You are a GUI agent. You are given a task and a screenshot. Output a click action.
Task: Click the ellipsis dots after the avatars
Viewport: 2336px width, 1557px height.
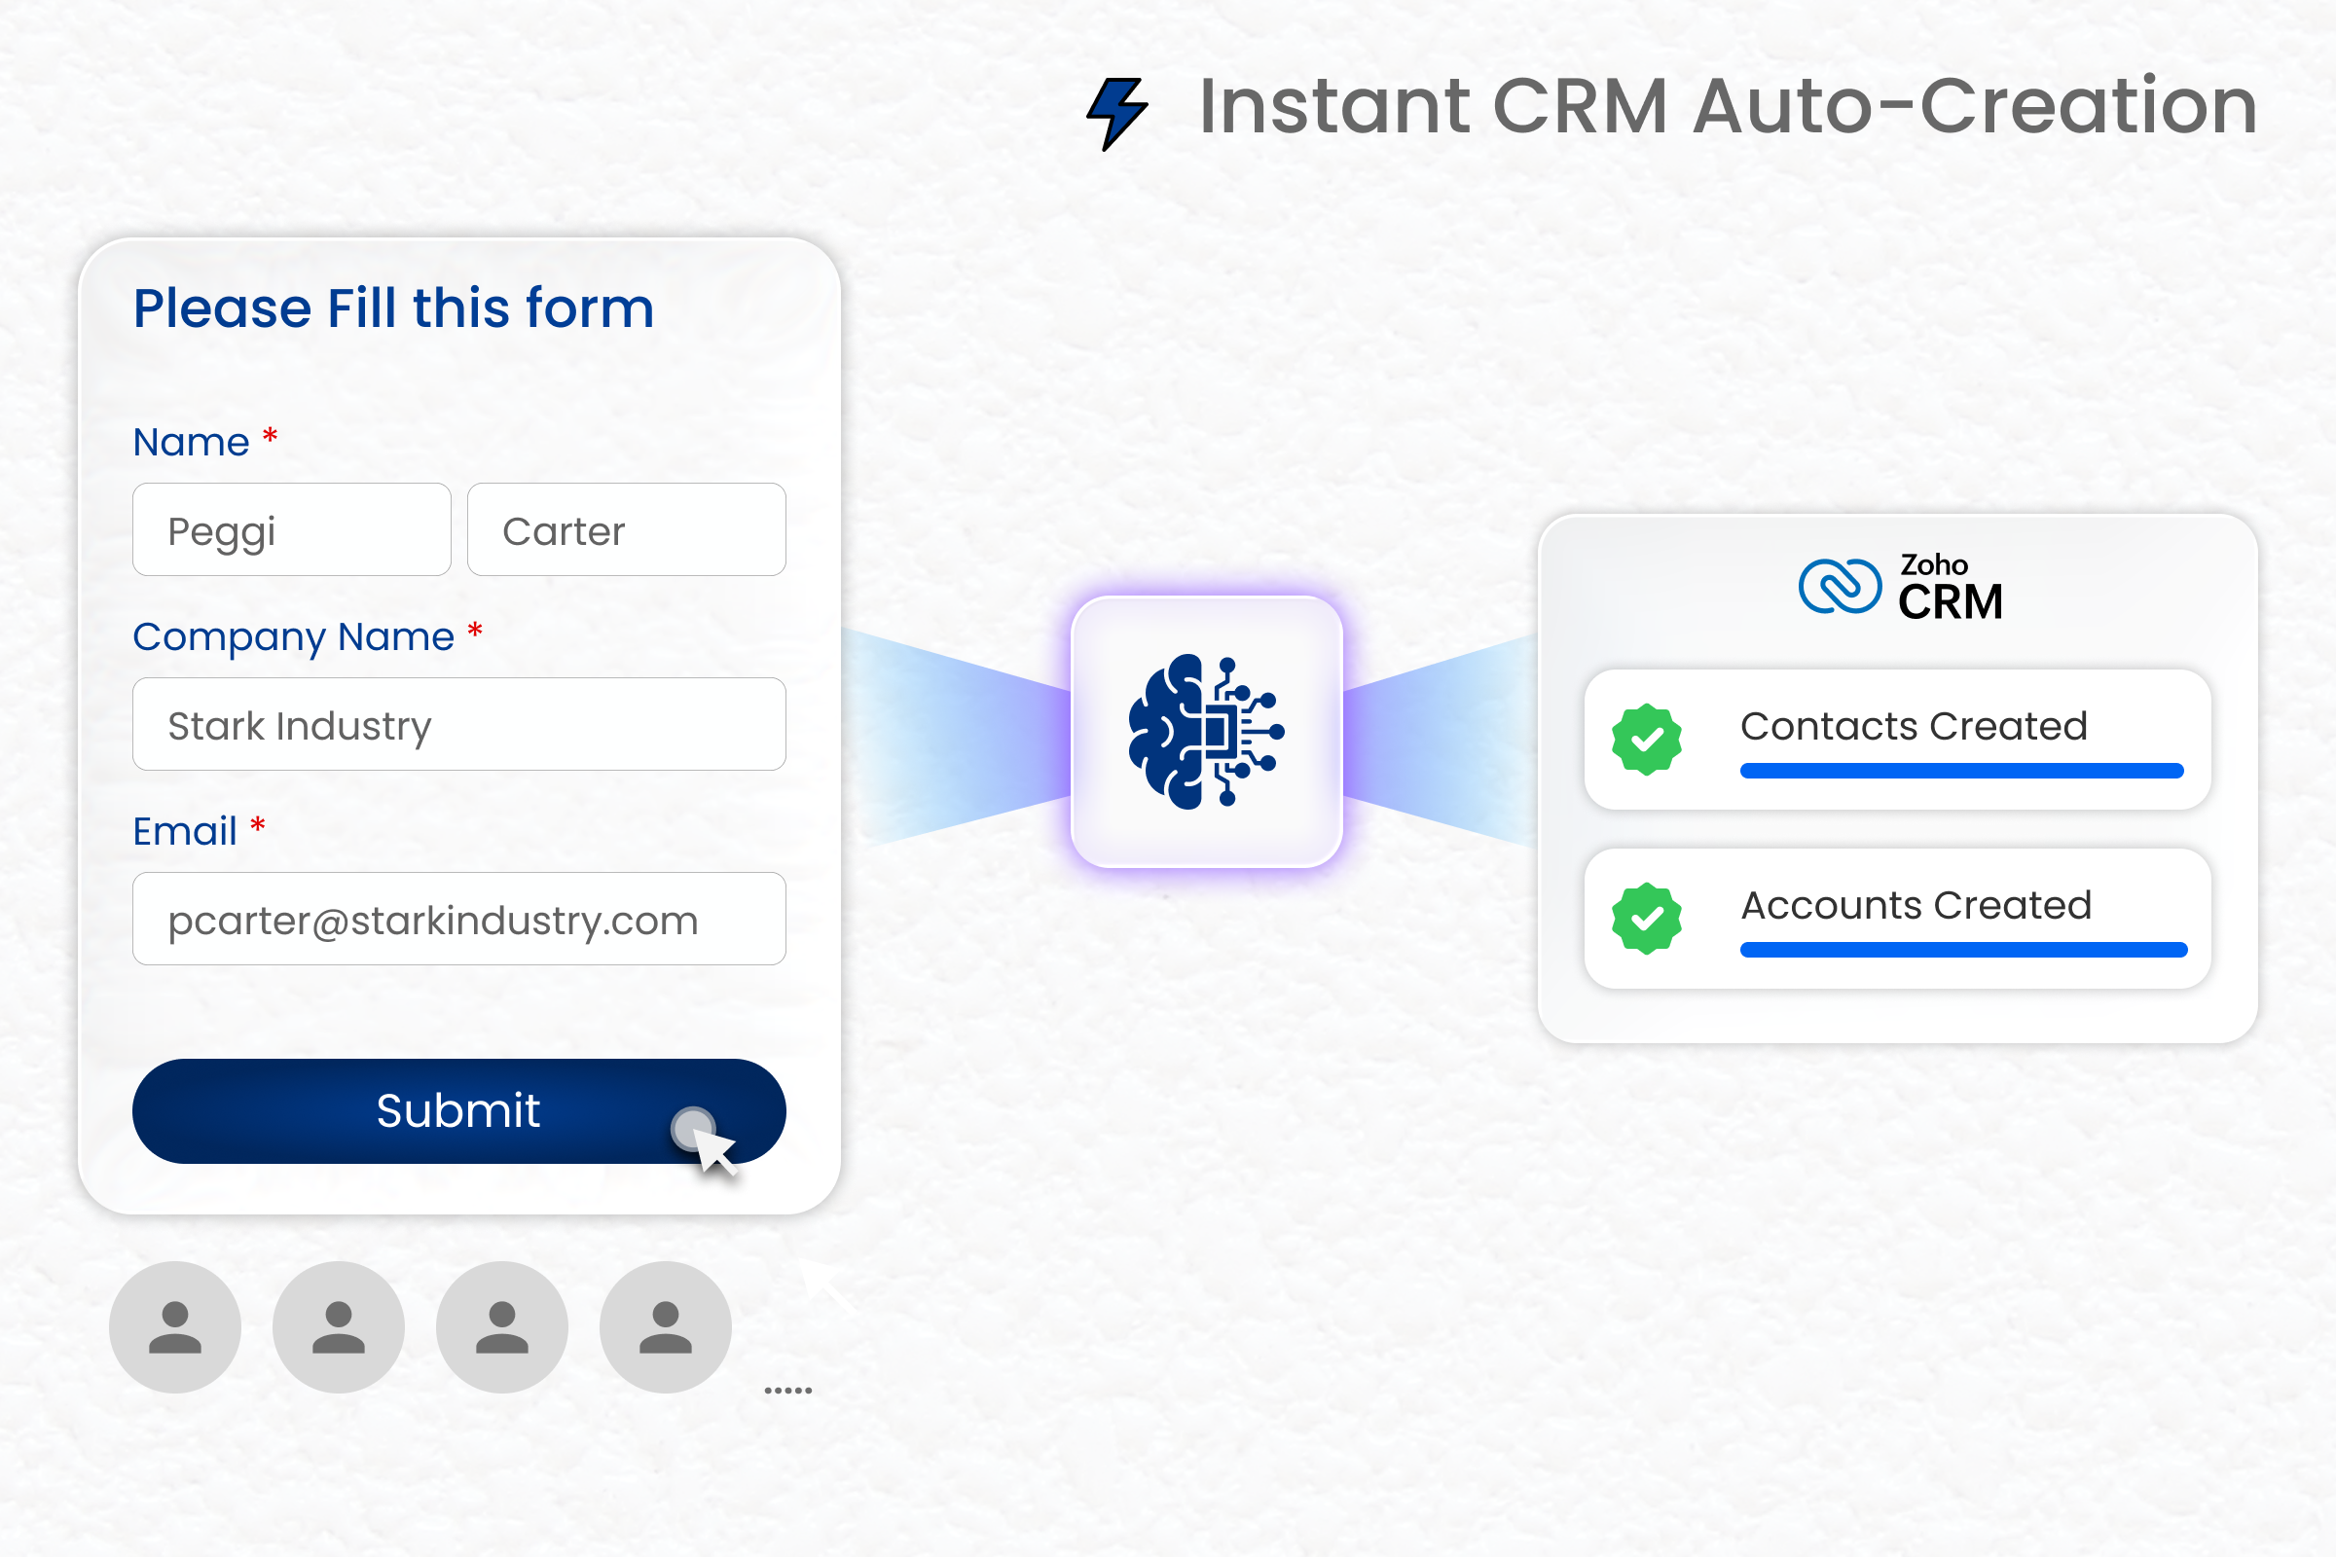click(x=788, y=1391)
